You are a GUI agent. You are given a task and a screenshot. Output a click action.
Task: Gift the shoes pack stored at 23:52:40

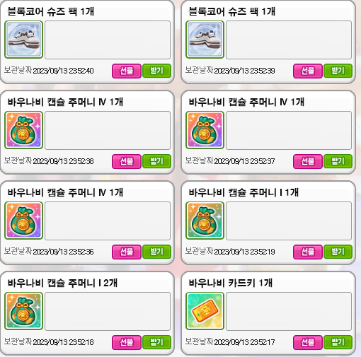click(127, 71)
